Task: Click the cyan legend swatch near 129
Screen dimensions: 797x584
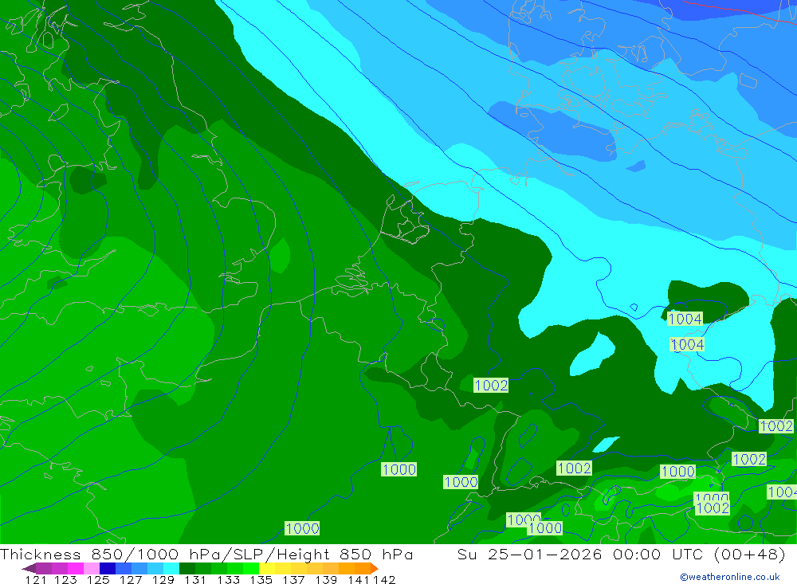Action: [x=171, y=568]
